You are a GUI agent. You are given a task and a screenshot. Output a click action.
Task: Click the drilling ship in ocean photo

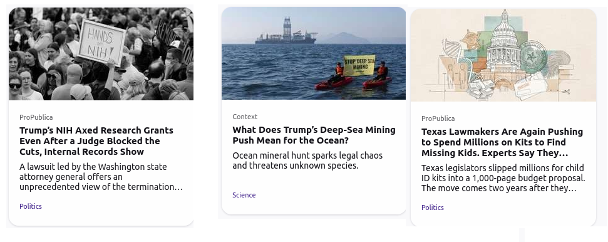(286, 31)
